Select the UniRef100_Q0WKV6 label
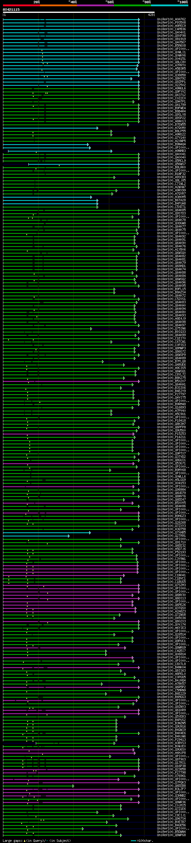Image resolution: width=191 pixels, height=843 pixels. click(x=171, y=55)
